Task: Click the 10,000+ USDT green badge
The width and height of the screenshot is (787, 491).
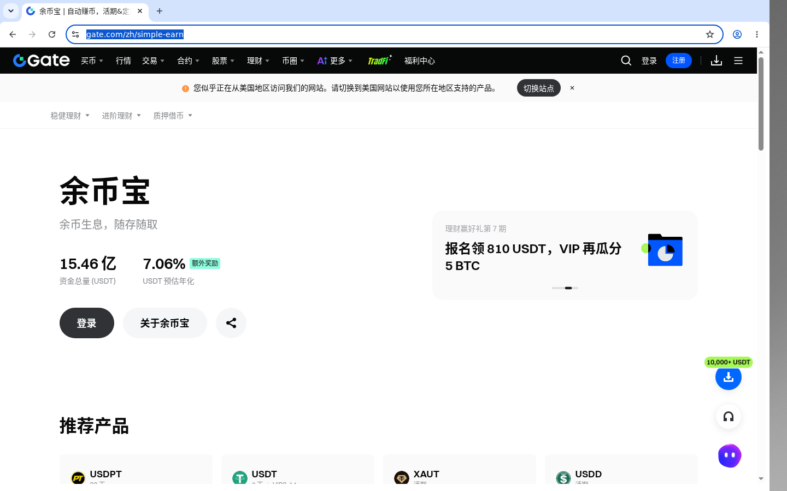Action: click(x=729, y=362)
